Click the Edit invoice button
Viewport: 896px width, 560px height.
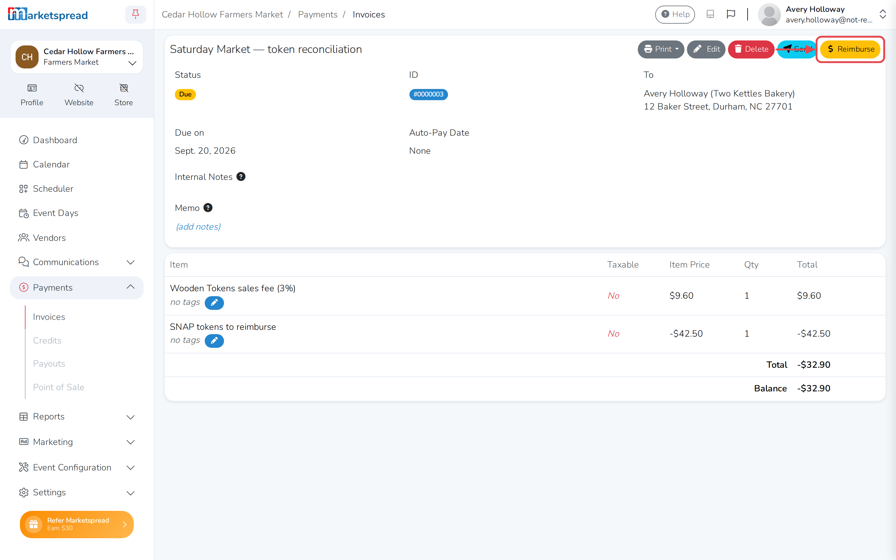click(x=706, y=49)
